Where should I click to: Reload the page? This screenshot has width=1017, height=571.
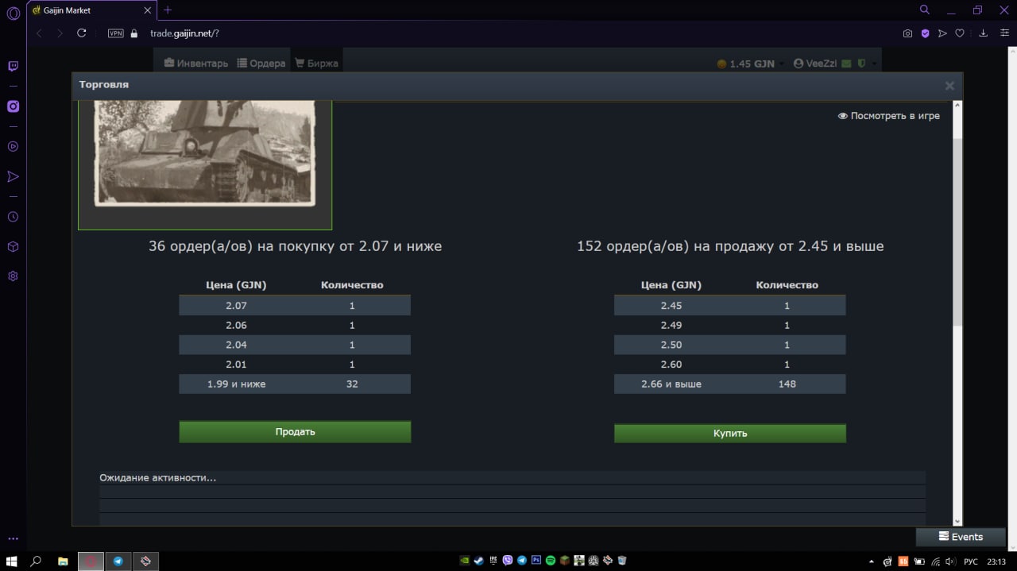[81, 33]
